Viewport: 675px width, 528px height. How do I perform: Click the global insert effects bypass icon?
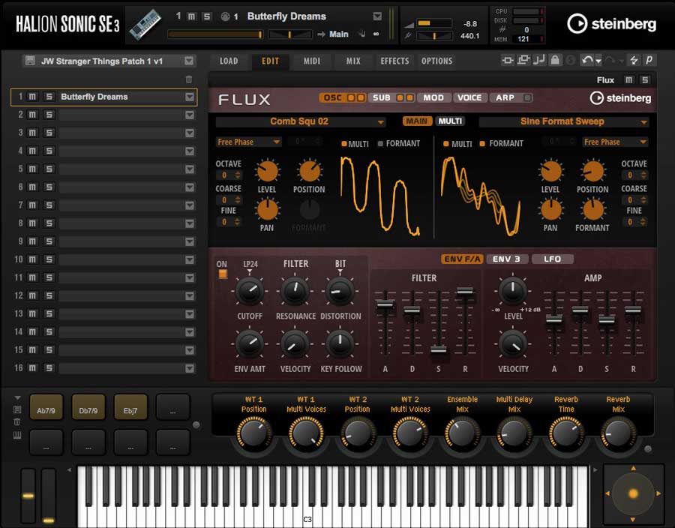click(x=508, y=60)
